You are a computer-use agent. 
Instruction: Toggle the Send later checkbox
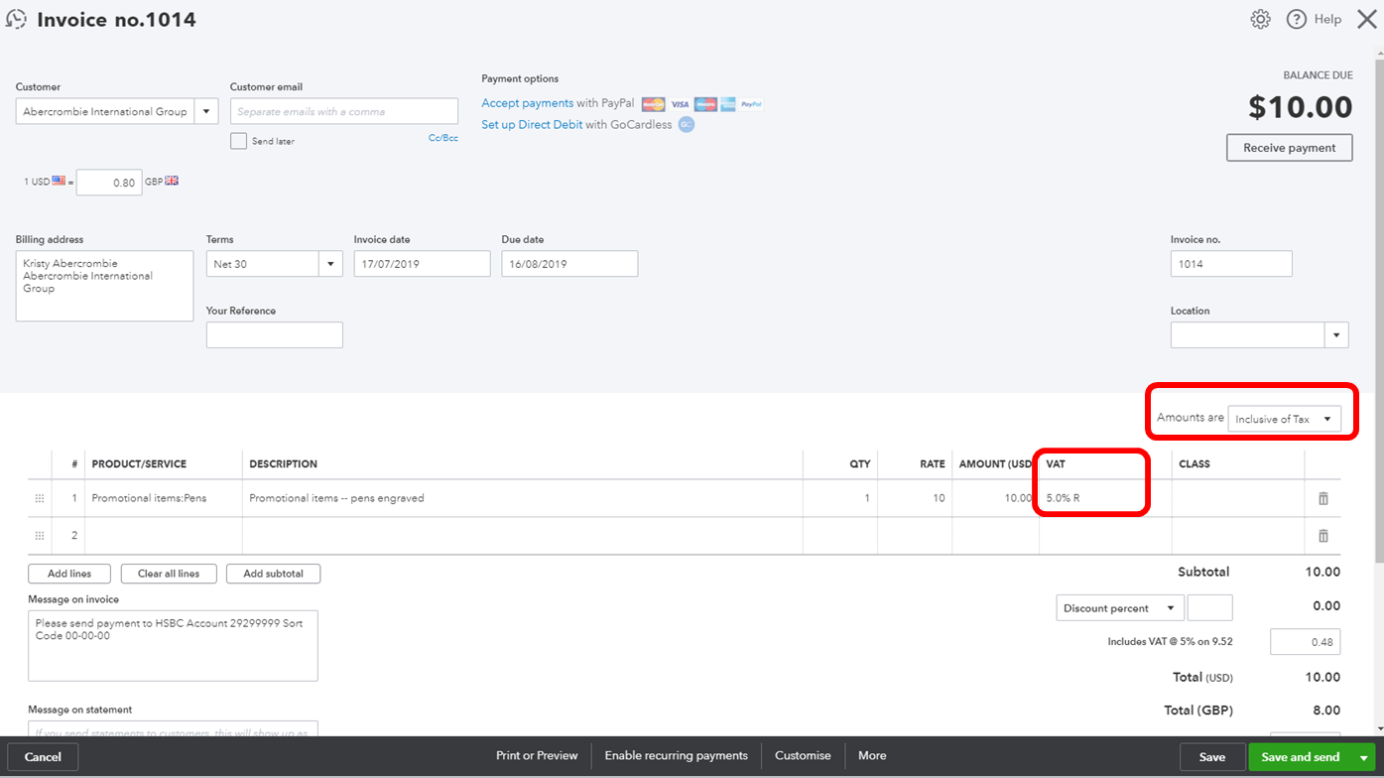pos(238,141)
